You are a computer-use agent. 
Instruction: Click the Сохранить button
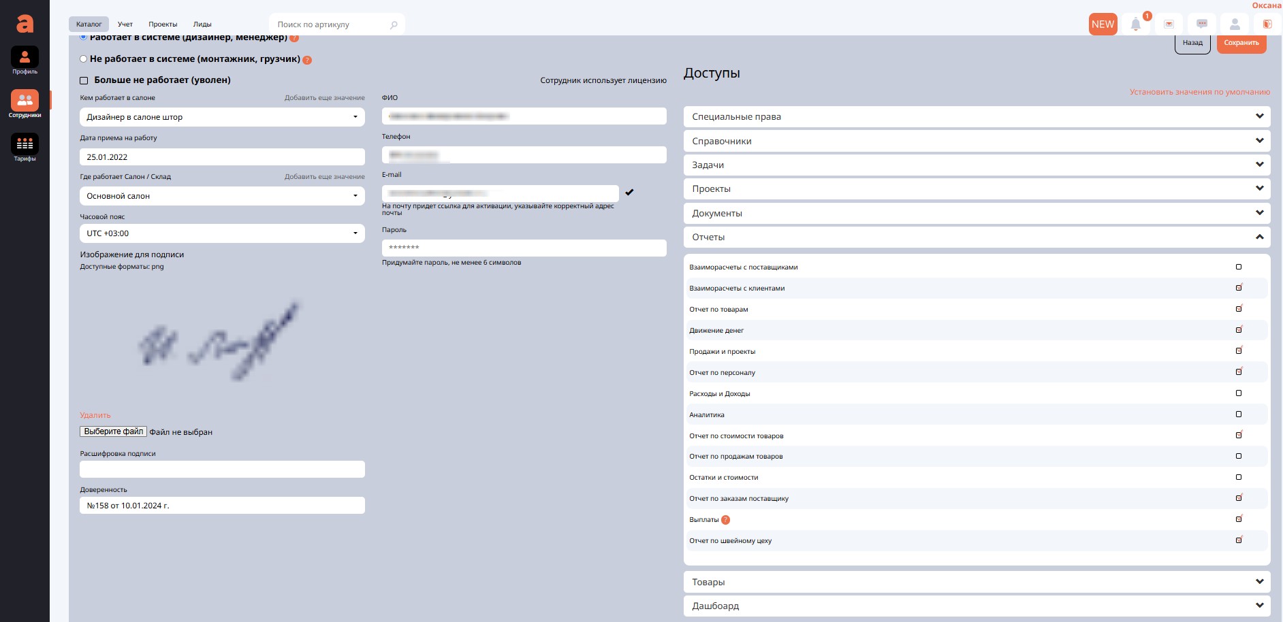(1241, 43)
